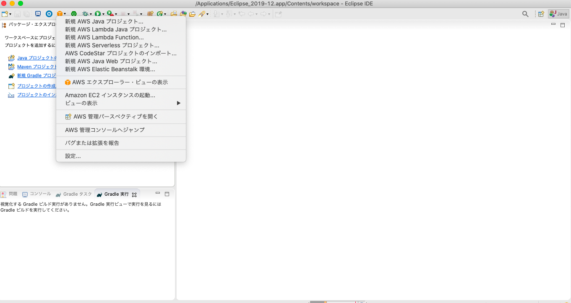Image resolution: width=571 pixels, height=303 pixels.
Task: Click the プロジェクトの作成 link
Action: click(x=37, y=86)
